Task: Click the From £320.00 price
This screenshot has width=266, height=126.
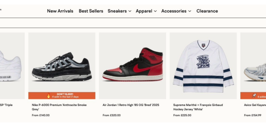Action: [x=111, y=115]
